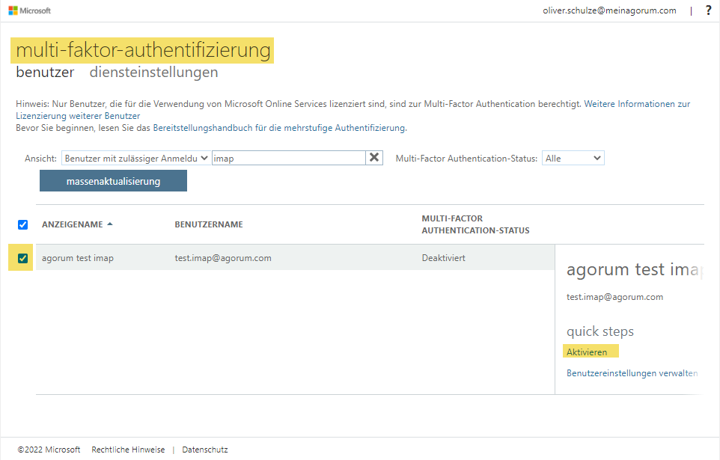Click the Deaktiviert status cell
Viewport: 720px width, 460px height.
tap(444, 258)
